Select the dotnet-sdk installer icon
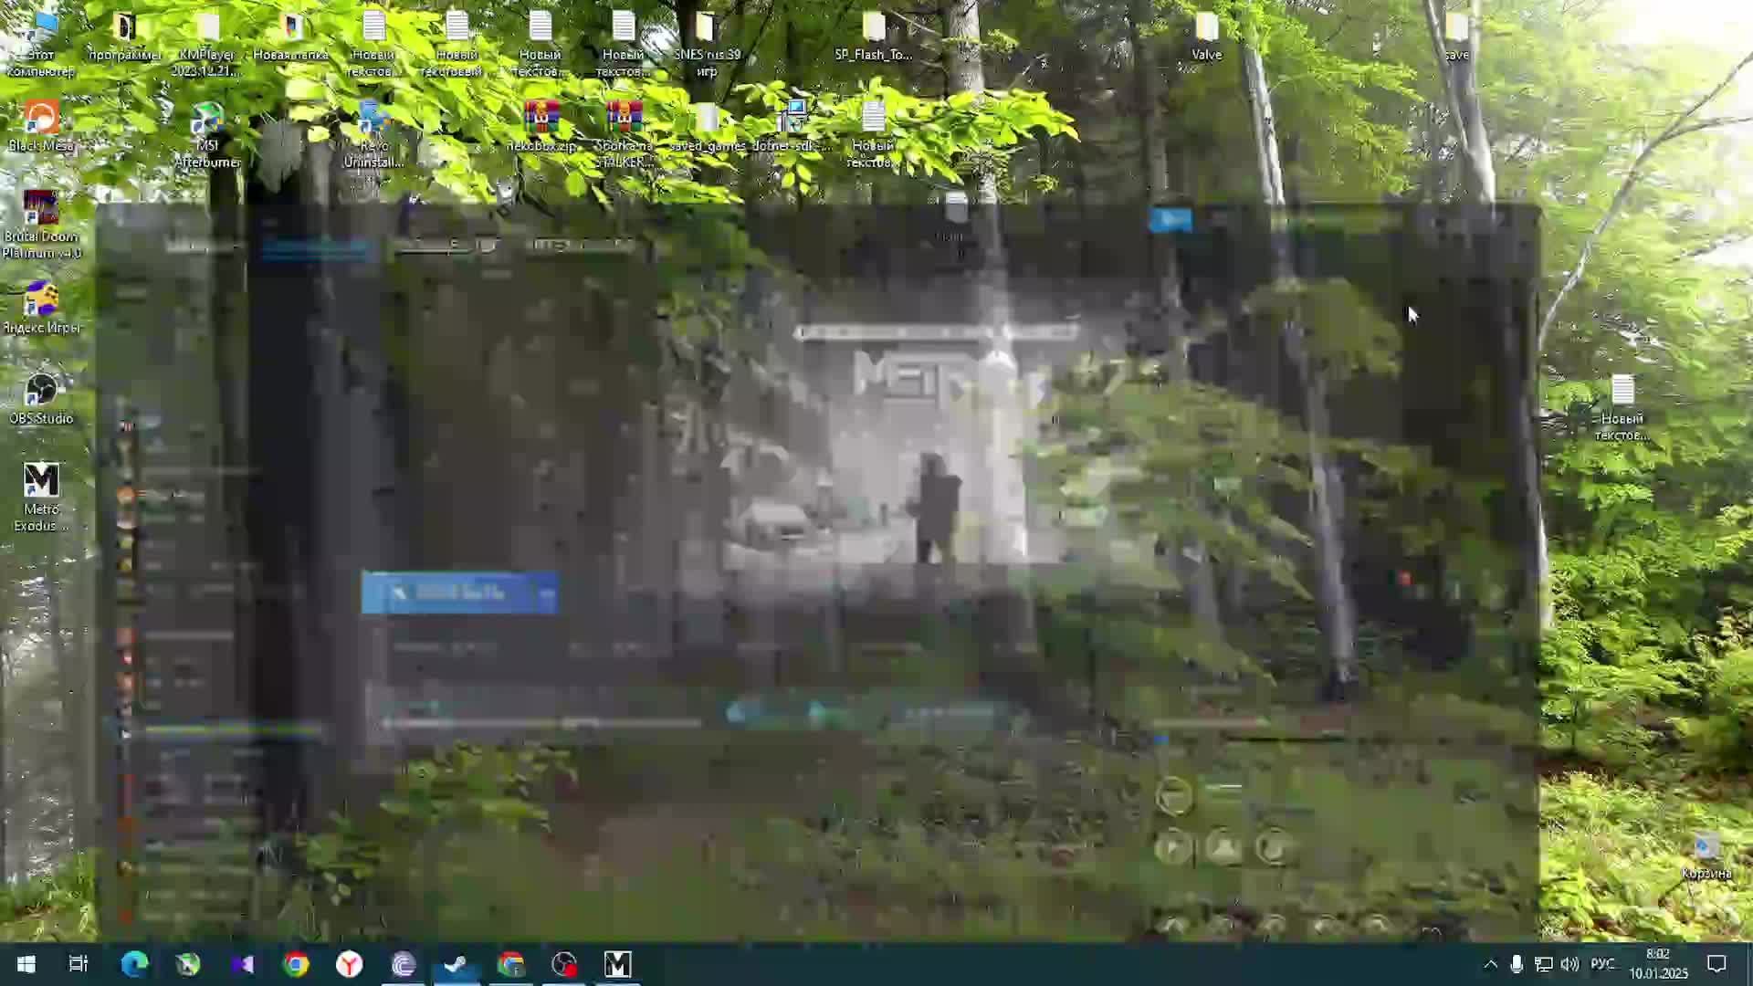 click(x=792, y=126)
